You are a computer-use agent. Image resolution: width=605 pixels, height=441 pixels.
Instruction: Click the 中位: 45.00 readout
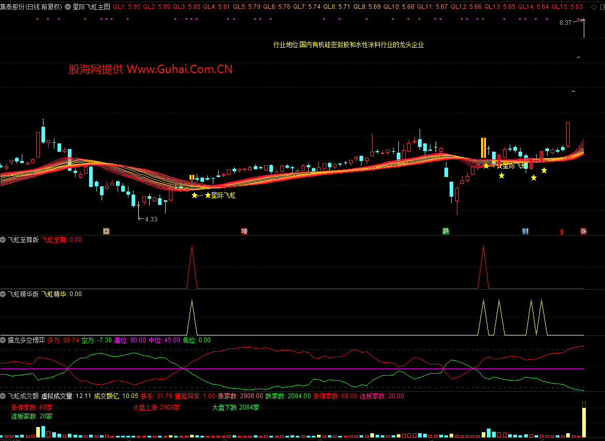point(164,340)
